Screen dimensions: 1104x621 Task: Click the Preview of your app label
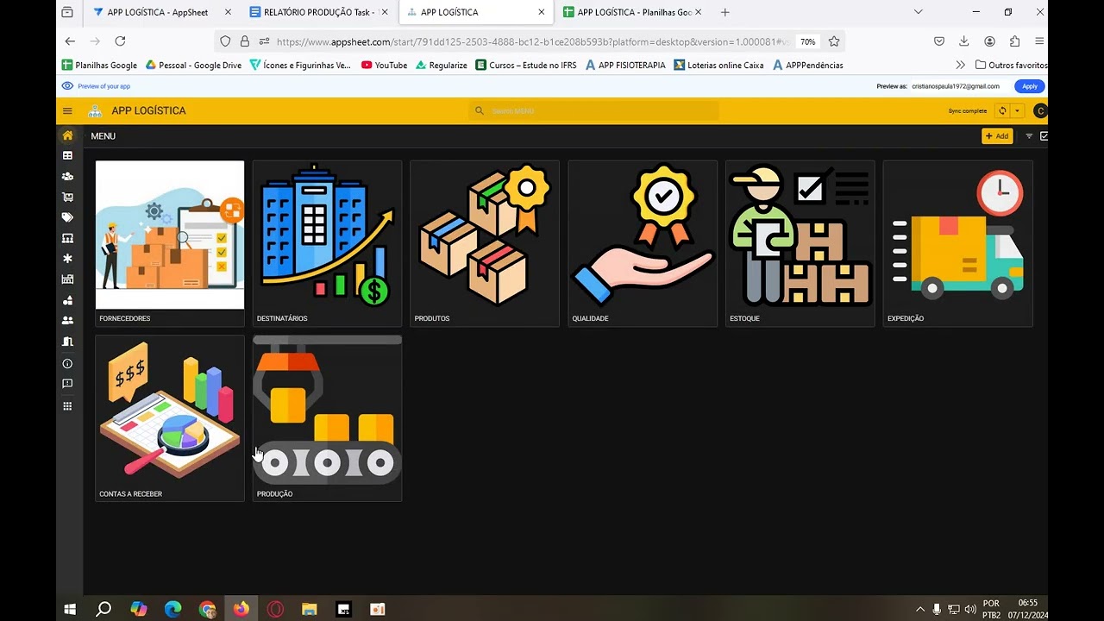coord(103,86)
